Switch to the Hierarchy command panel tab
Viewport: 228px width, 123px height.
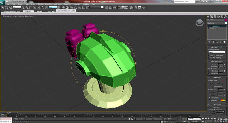[x=215, y=17]
